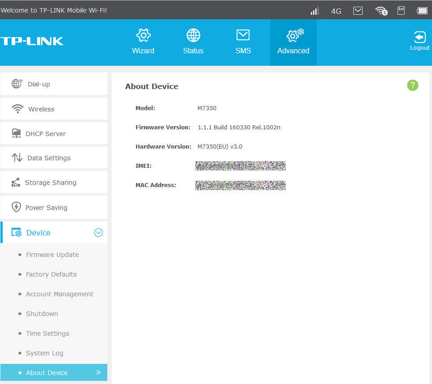This screenshot has width=432, height=384.
Task: Click the blurred MAC Address value
Action: pyautogui.click(x=240, y=185)
